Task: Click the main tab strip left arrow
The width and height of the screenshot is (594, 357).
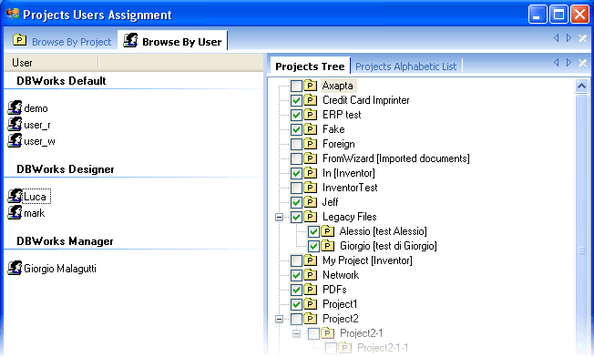Action: click(556, 38)
